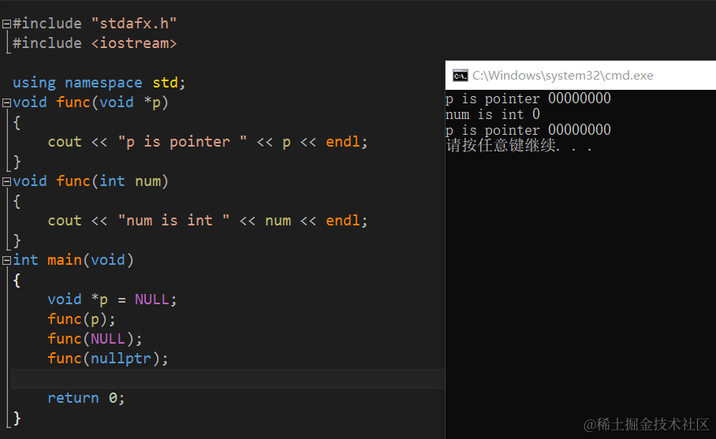
Task: Collapse the void func(void *p) function
Action: (x=6, y=102)
